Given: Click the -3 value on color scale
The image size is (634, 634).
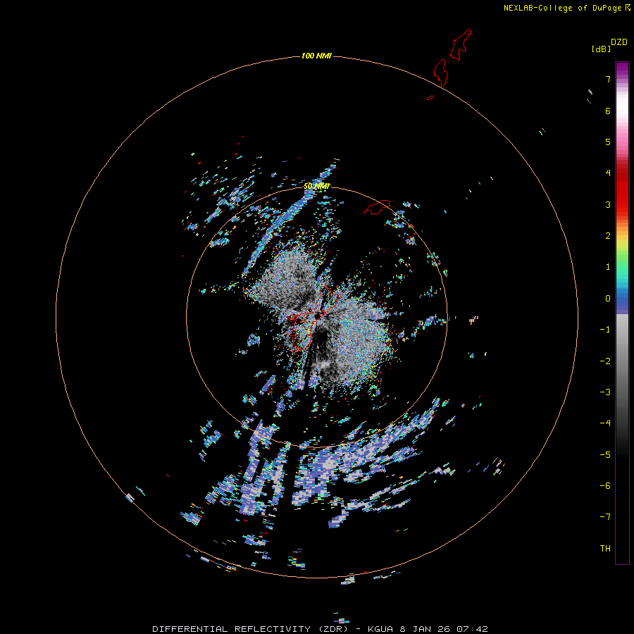Looking at the screenshot, I should point(605,392).
